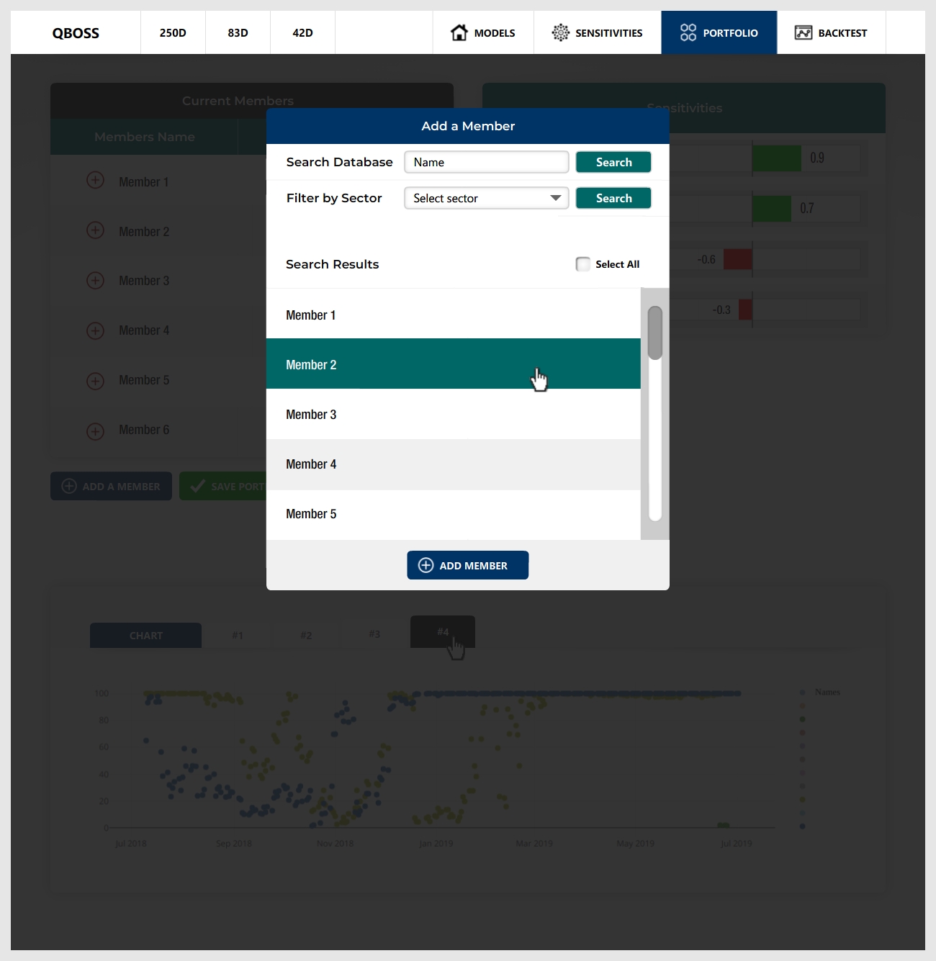Select Member 4 in search results
Image resolution: width=936 pixels, height=961 pixels.
[x=454, y=464]
